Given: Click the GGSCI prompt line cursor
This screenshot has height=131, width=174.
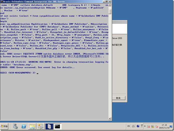Looking at the screenshot, I should (38, 73).
